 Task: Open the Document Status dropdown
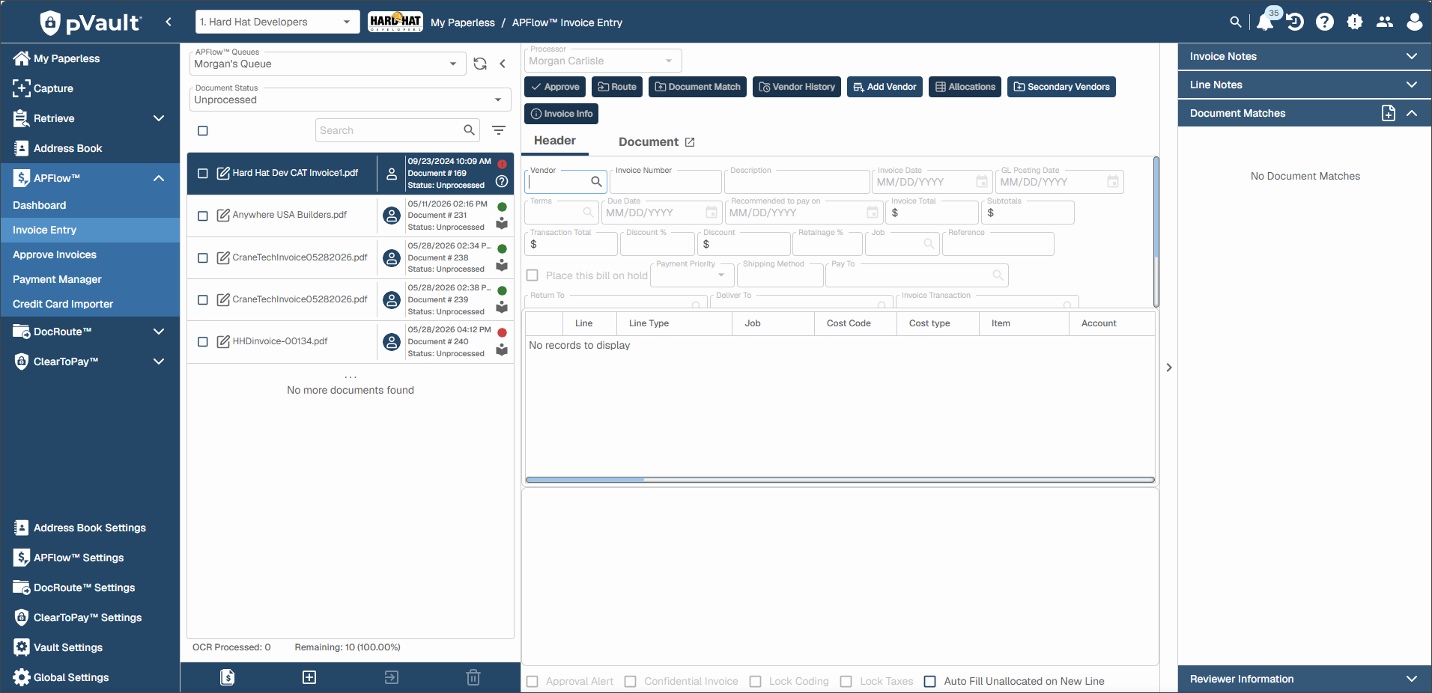350,100
